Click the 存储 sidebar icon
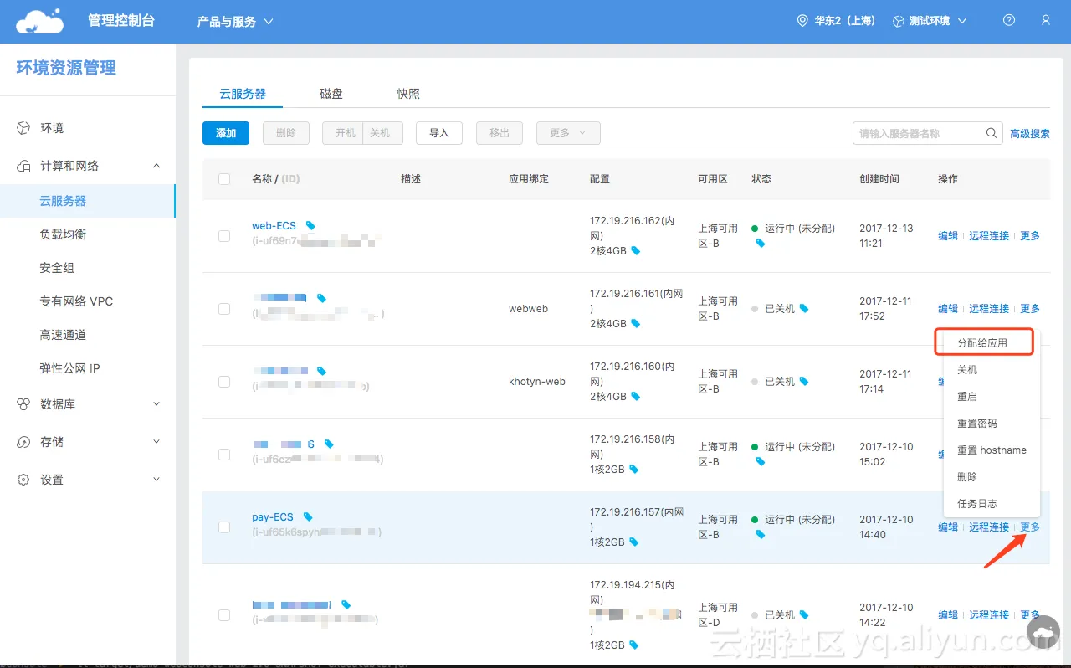The image size is (1071, 668). (x=24, y=442)
